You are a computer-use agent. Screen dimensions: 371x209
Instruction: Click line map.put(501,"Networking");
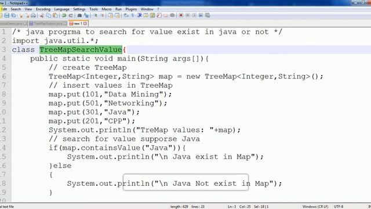point(108,103)
